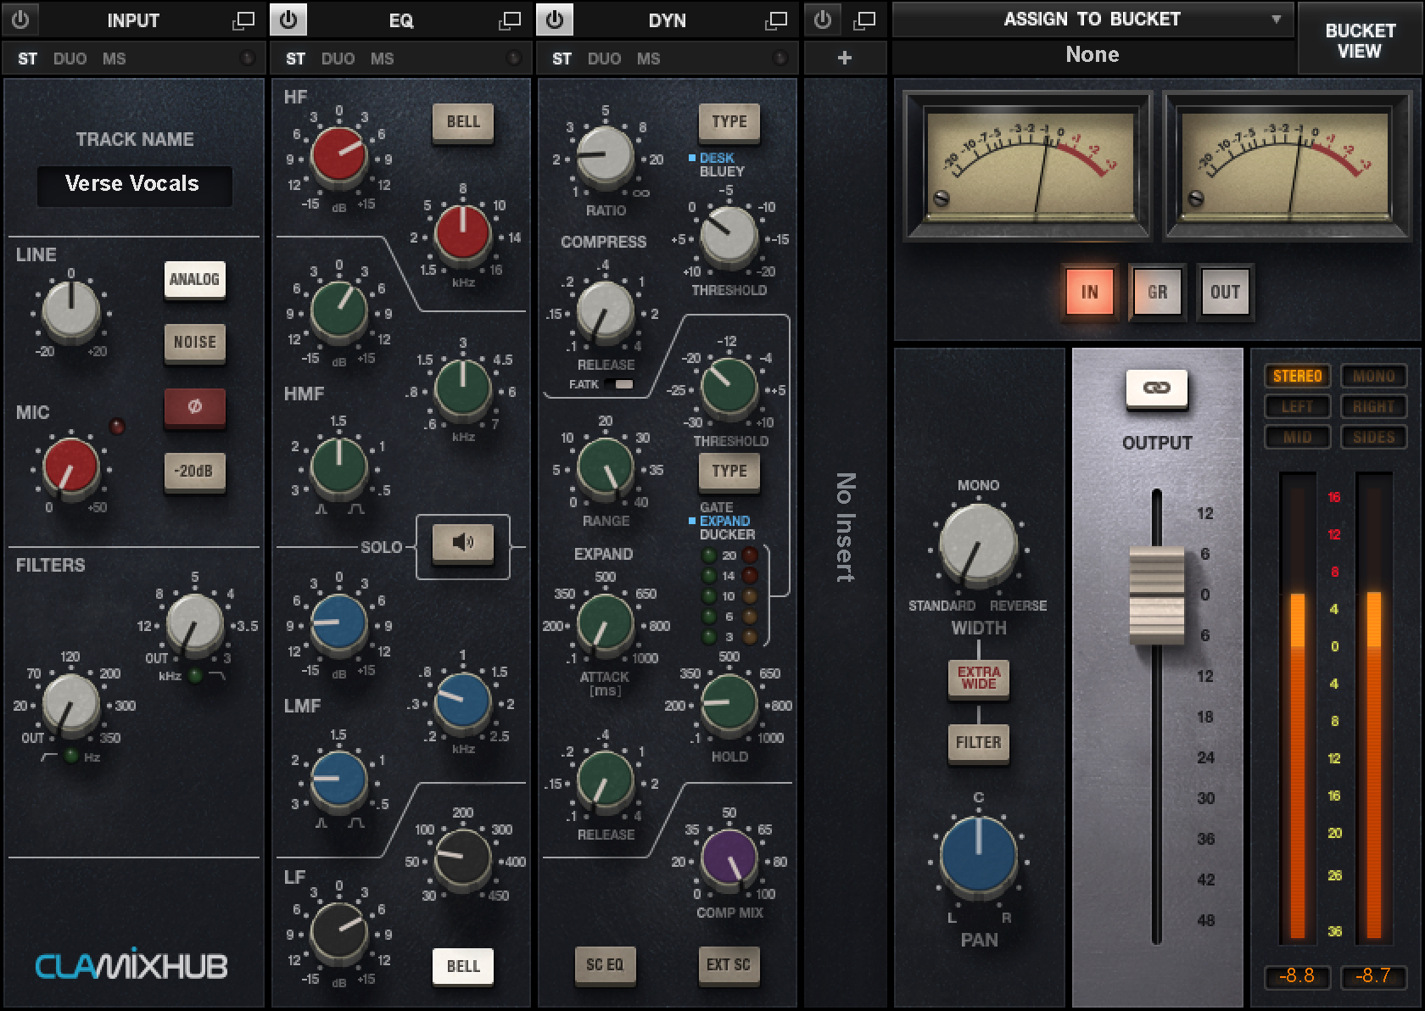Screen dimensions: 1425x1011
Task: Toggle the INPUT section power on or off
Action: click(x=19, y=20)
